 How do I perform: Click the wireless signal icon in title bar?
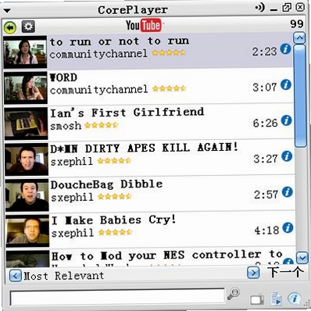click(259, 7)
